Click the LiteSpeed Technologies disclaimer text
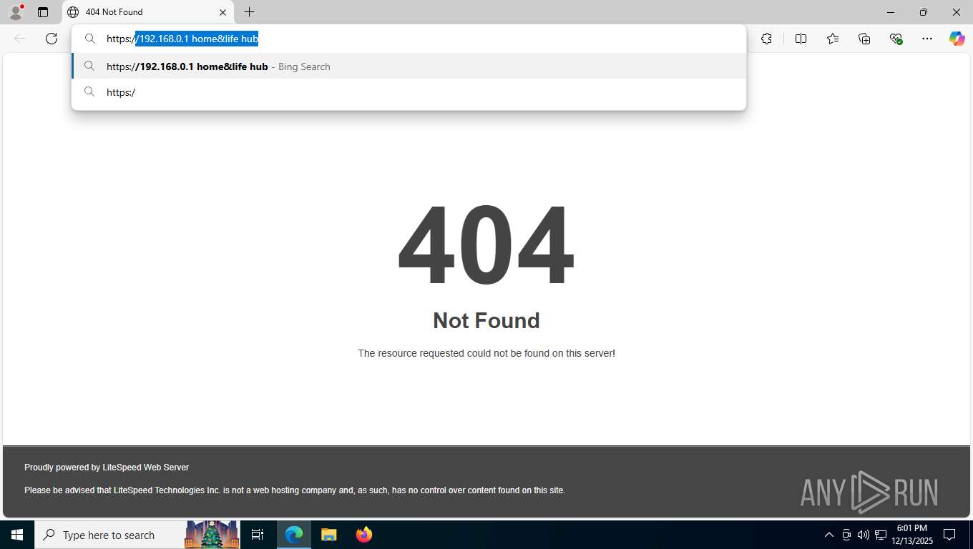Image resolution: width=973 pixels, height=549 pixels. point(295,490)
